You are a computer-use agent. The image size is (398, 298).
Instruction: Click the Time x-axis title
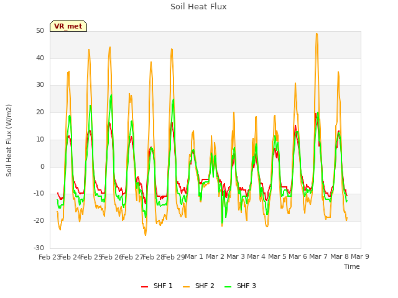351,266
